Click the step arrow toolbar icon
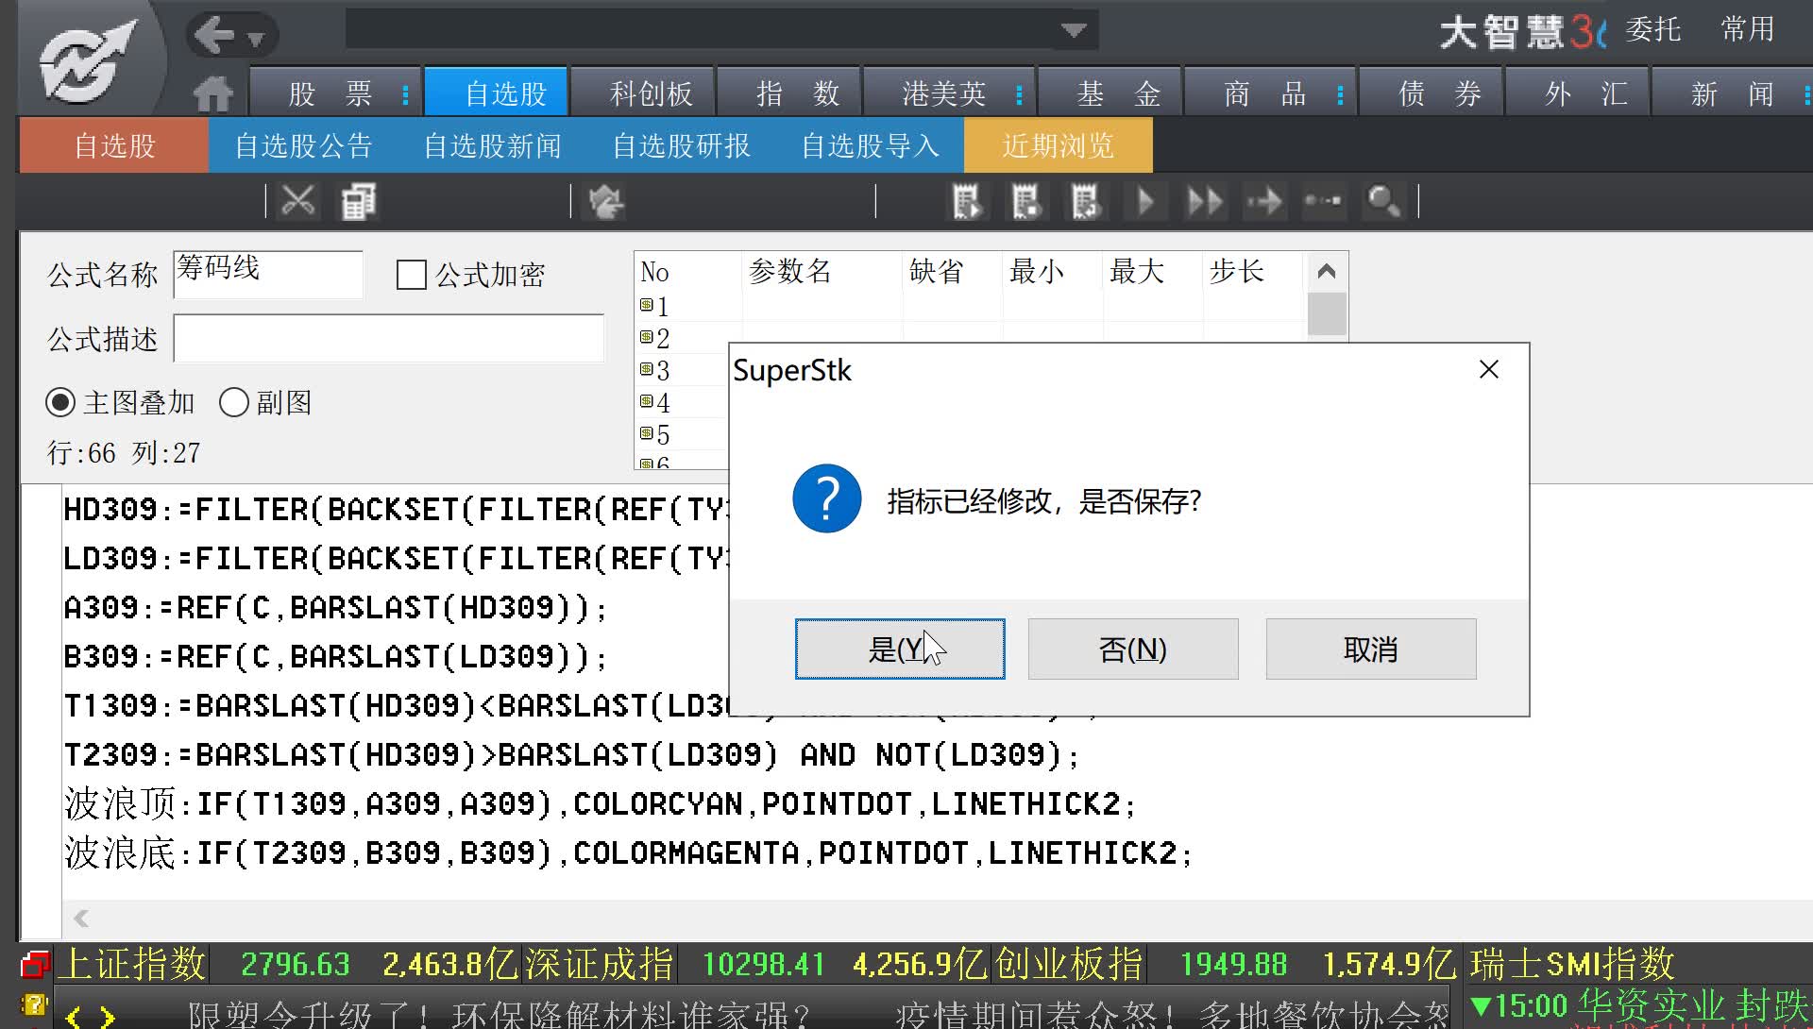Image resolution: width=1813 pixels, height=1029 pixels. (1264, 201)
